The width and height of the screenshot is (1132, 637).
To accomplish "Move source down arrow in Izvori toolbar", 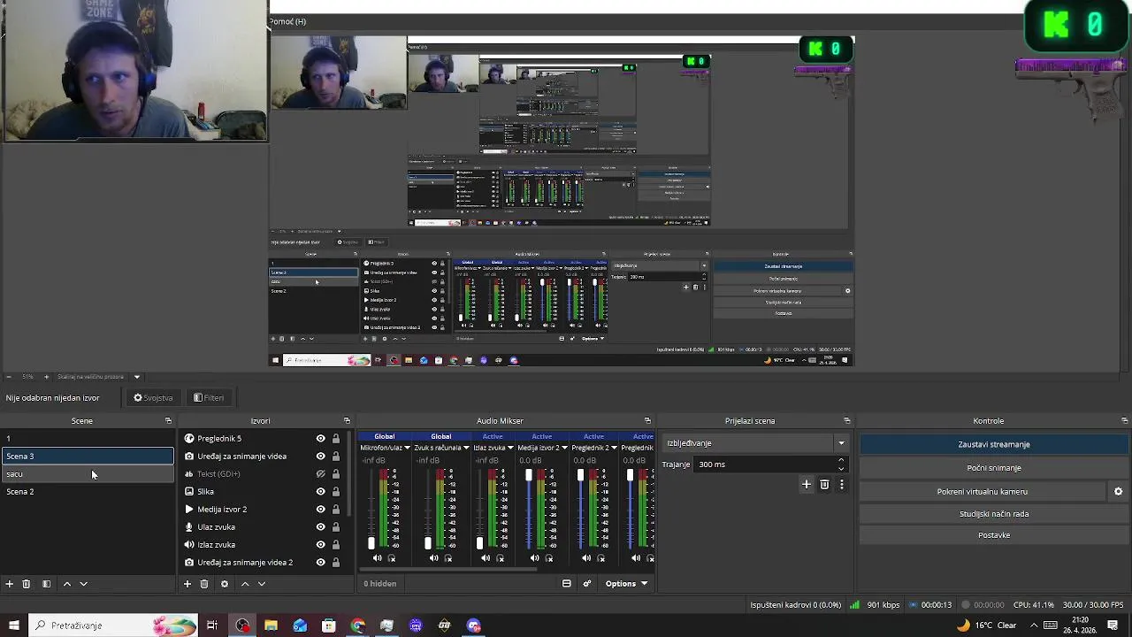I will click(262, 584).
